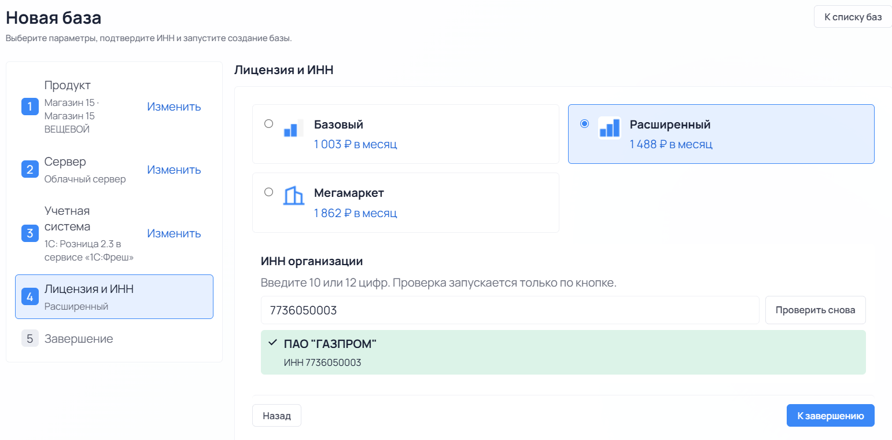This screenshot has width=892, height=440.
Task: Click the Облачный сервер subtitle text
Action: point(85,179)
